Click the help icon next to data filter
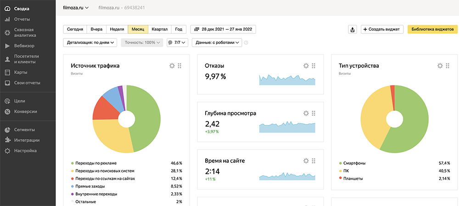The width and height of the screenshot is (459, 206). click(246, 43)
